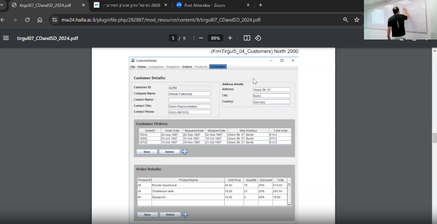Bookmark this page with the star icon
This screenshot has width=437, height=224.
pos(357,20)
